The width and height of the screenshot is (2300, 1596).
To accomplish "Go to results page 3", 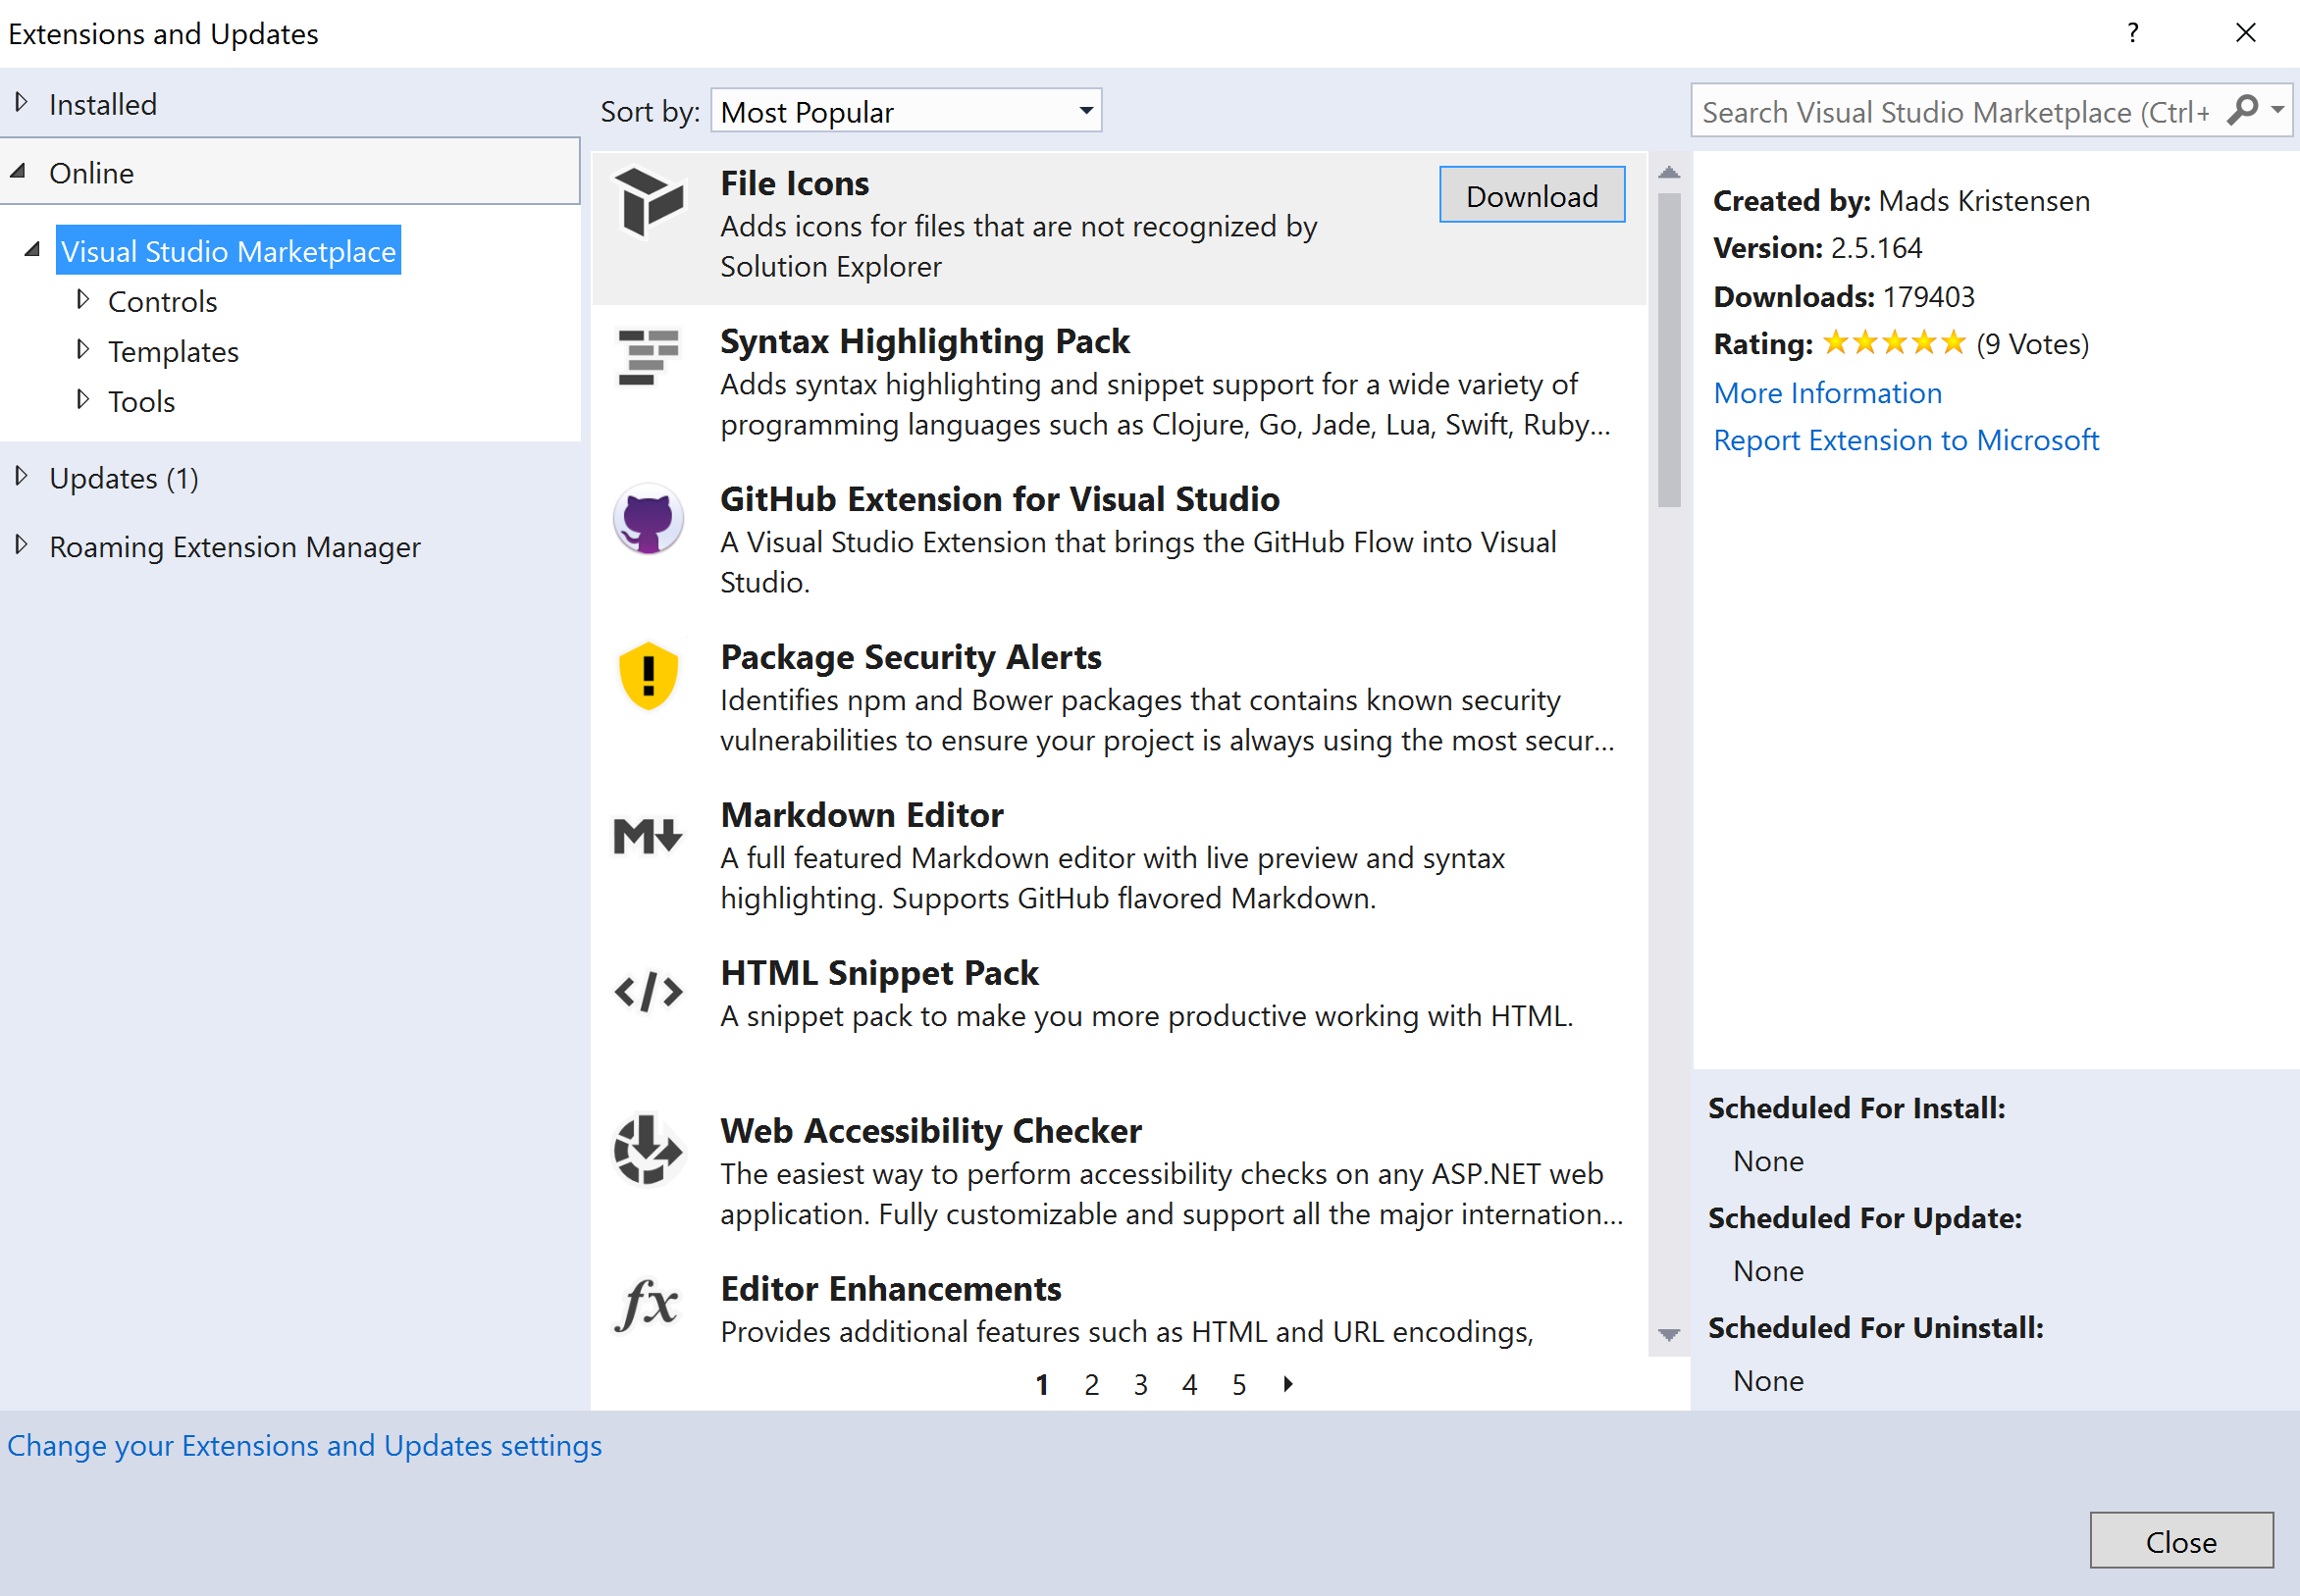I will point(1140,1385).
